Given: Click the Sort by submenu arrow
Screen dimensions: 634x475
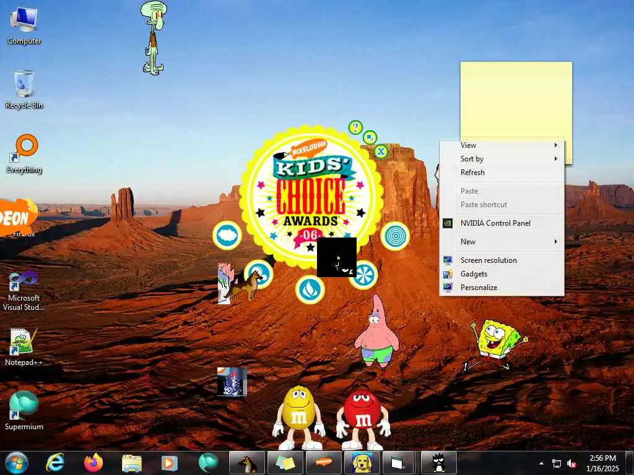Looking at the screenshot, I should (556, 159).
